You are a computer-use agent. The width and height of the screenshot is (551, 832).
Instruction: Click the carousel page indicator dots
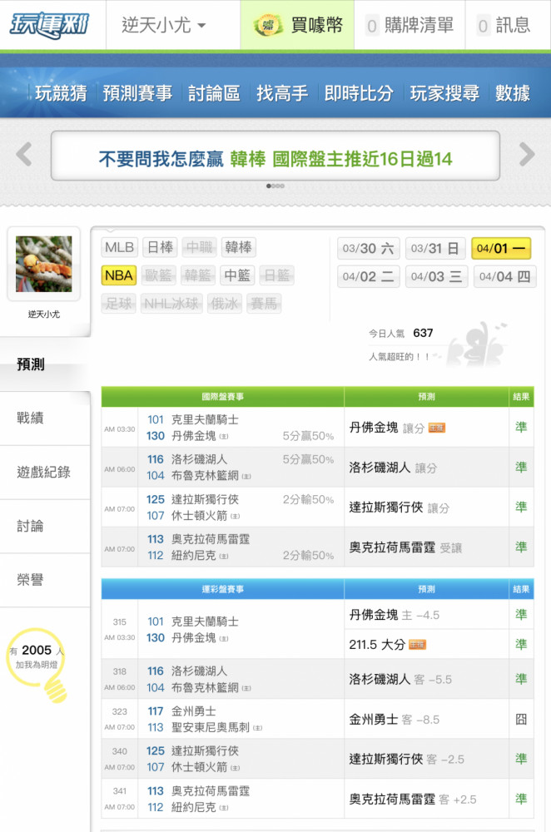pyautogui.click(x=275, y=186)
